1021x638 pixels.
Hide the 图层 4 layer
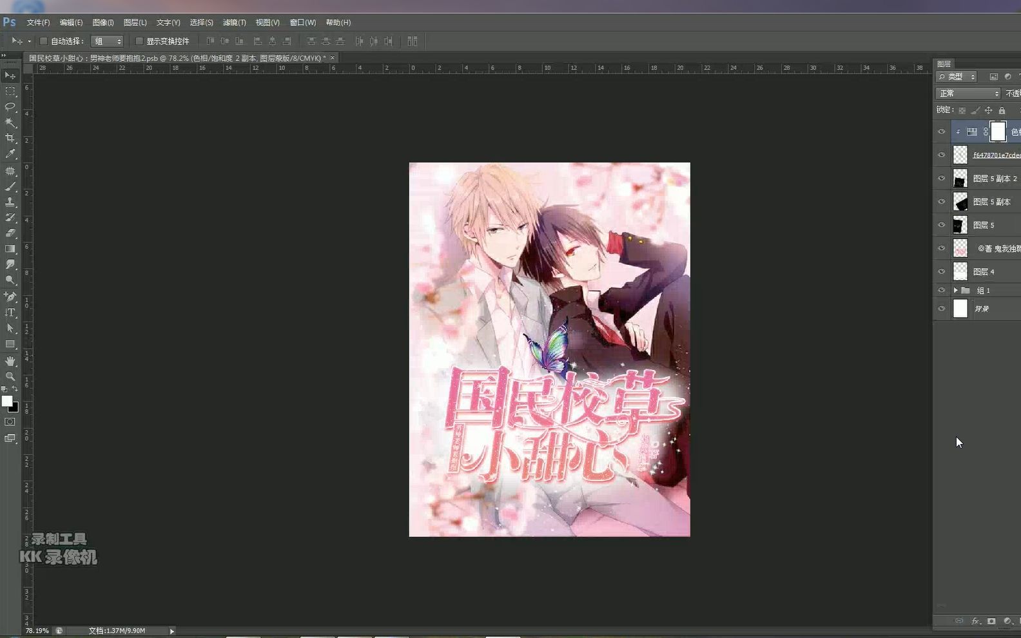point(941,271)
